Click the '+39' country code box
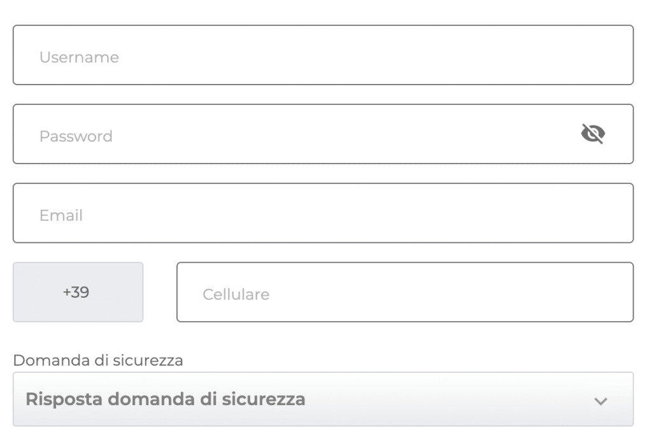The width and height of the screenshot is (652, 437). pos(78,292)
